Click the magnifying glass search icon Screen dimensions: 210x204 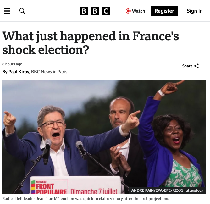coord(22,11)
